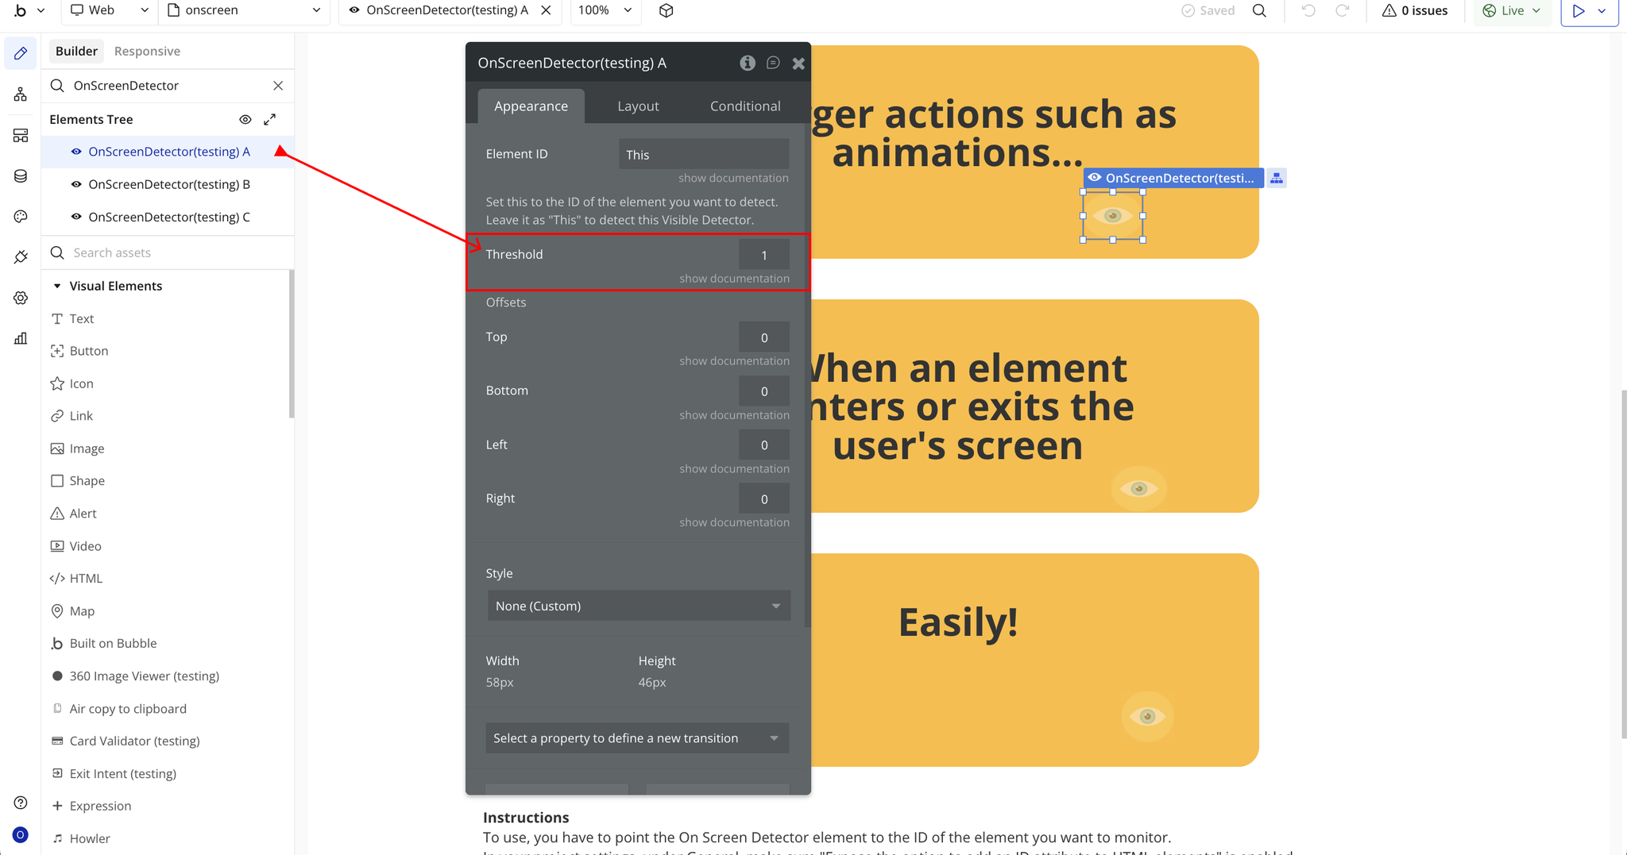The width and height of the screenshot is (1627, 855).
Task: Switch to the Layout tab
Action: pyautogui.click(x=638, y=106)
